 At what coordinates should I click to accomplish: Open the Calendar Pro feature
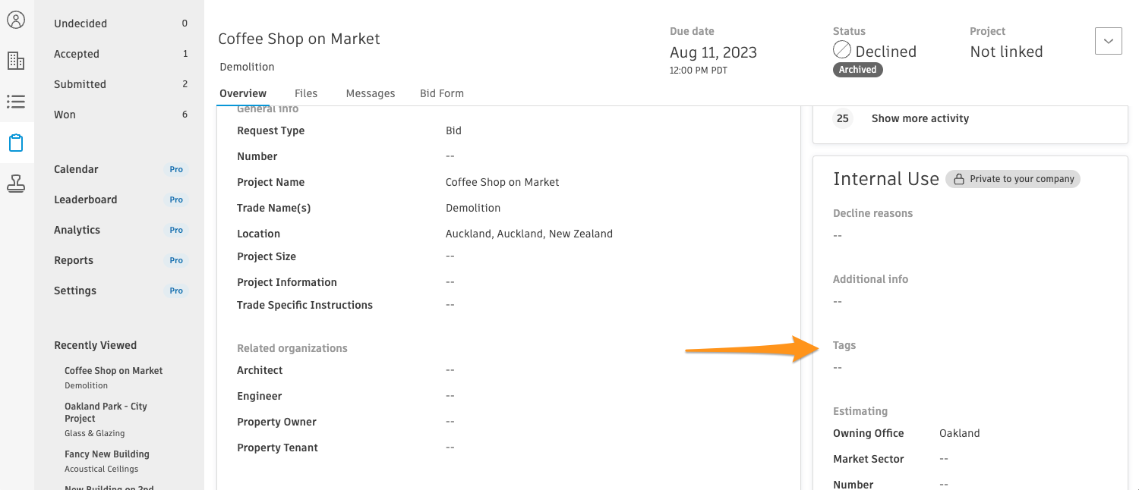[76, 169]
